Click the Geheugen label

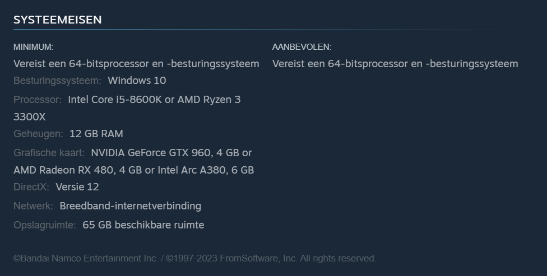tap(38, 134)
